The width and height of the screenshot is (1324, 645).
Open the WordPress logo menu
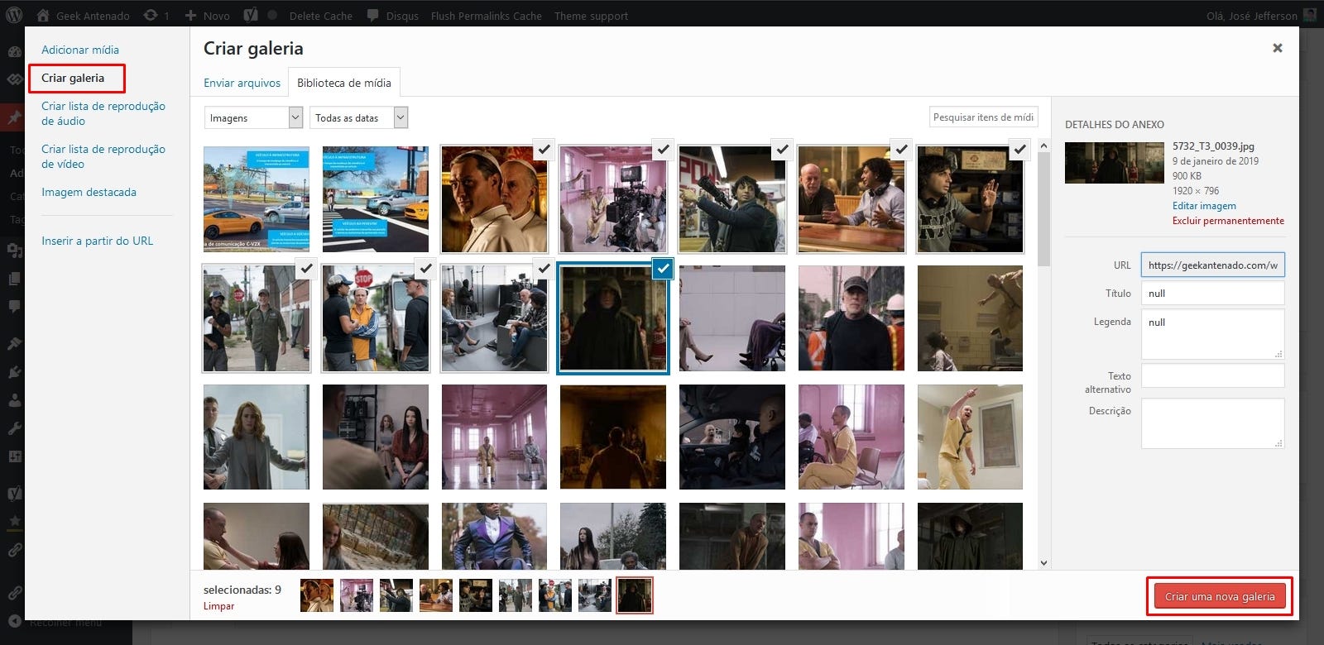14,15
